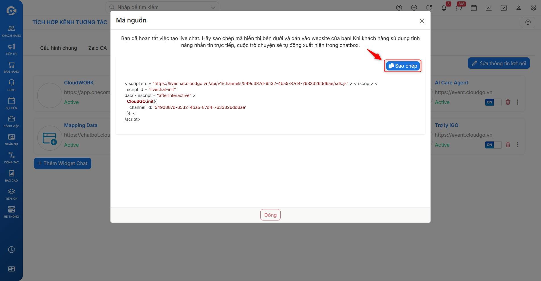This screenshot has height=281, width=541.
Task: Open the Trợ lý iGO widget title
Action: [447, 125]
